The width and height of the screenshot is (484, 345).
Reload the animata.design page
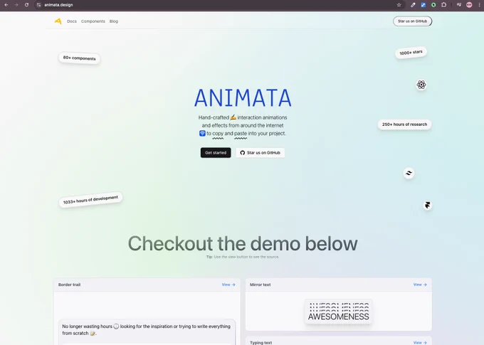click(26, 5)
